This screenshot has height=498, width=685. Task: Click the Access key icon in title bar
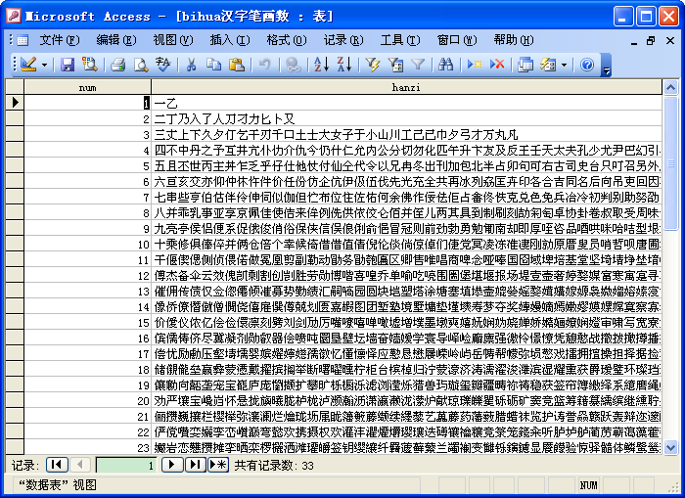[14, 17]
